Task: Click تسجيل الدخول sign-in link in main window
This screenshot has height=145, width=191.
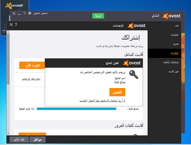Action: (41, 13)
